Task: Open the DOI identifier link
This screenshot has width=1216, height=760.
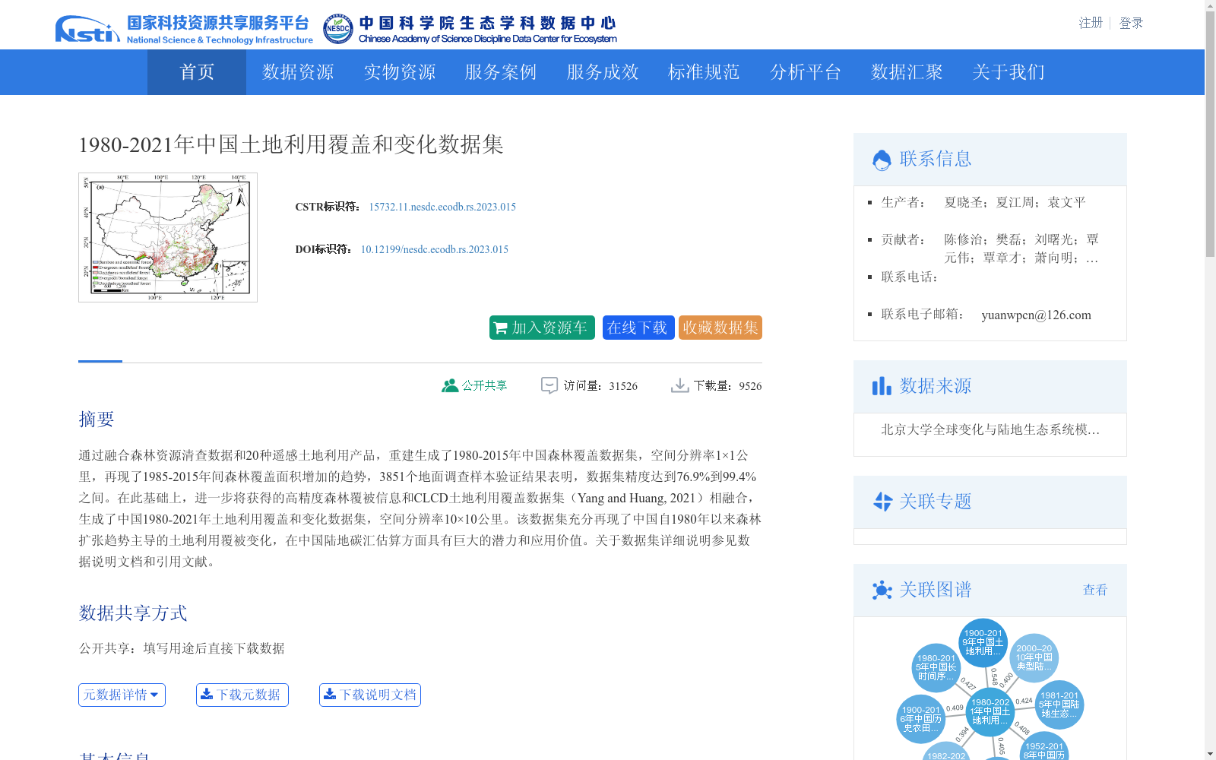Action: 435,249
